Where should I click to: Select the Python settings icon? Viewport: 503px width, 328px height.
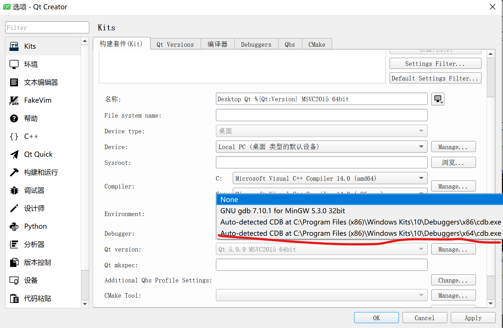tap(35, 226)
